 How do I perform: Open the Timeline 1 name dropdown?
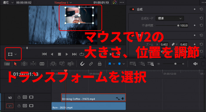tap(71, 3)
